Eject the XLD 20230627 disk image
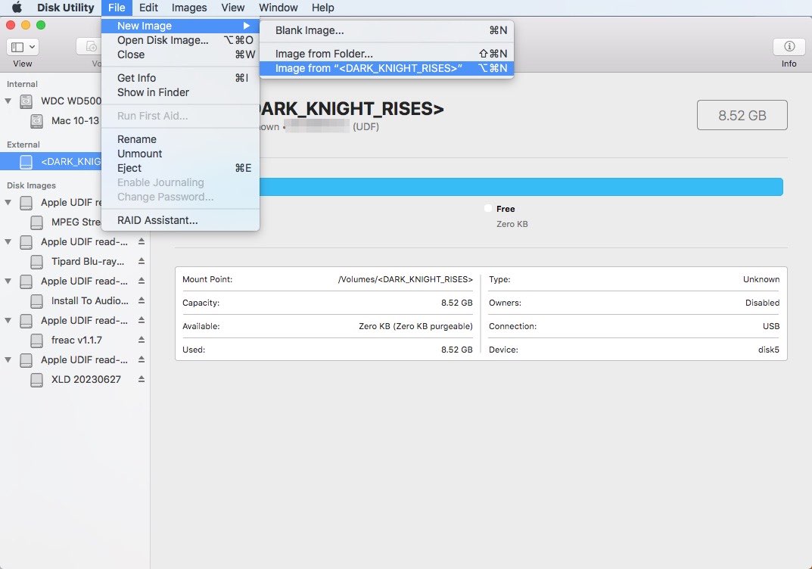 (141, 379)
